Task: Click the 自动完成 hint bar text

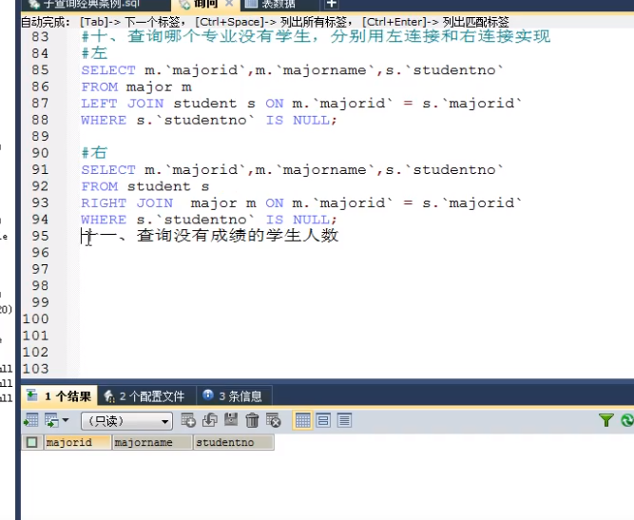Action: (x=265, y=22)
